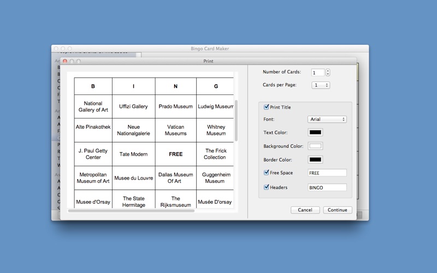Click the 'Neue Nationalgalerie' cell
Screen dimensions: 437x273
[x=134, y=130]
